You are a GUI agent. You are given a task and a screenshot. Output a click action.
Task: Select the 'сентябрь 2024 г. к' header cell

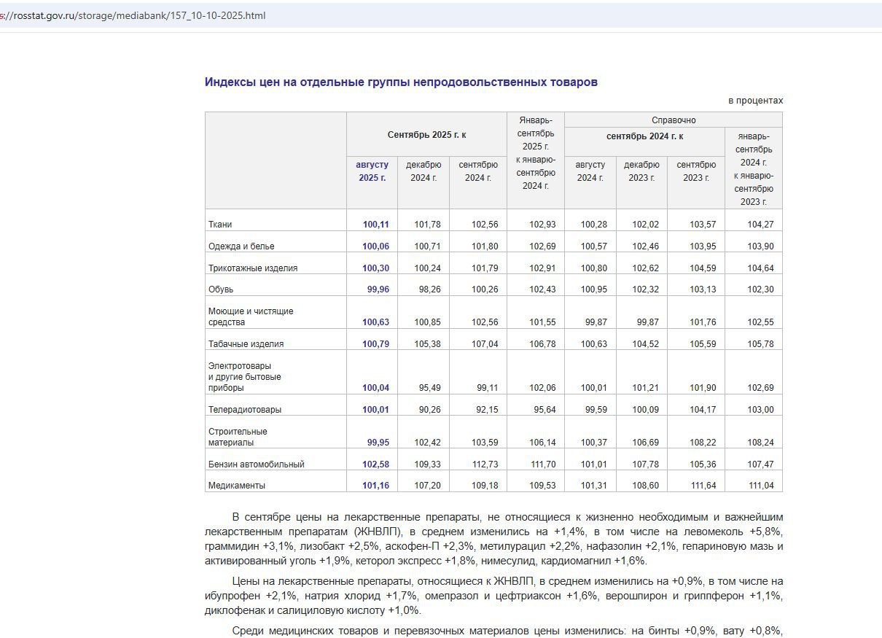click(644, 136)
